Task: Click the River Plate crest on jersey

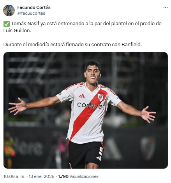Action: [x=100, y=98]
